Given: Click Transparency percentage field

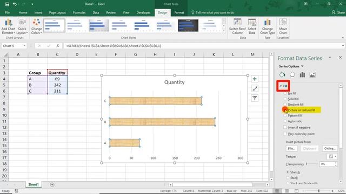Looking at the screenshot, I should [327, 164].
